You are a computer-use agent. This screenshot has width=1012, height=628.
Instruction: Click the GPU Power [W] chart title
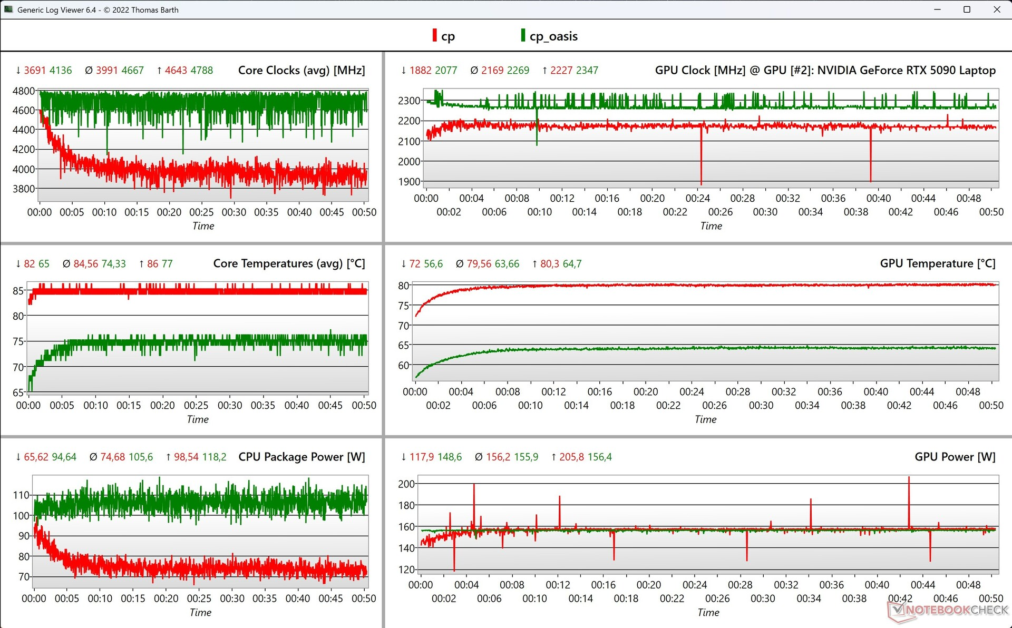coord(955,457)
